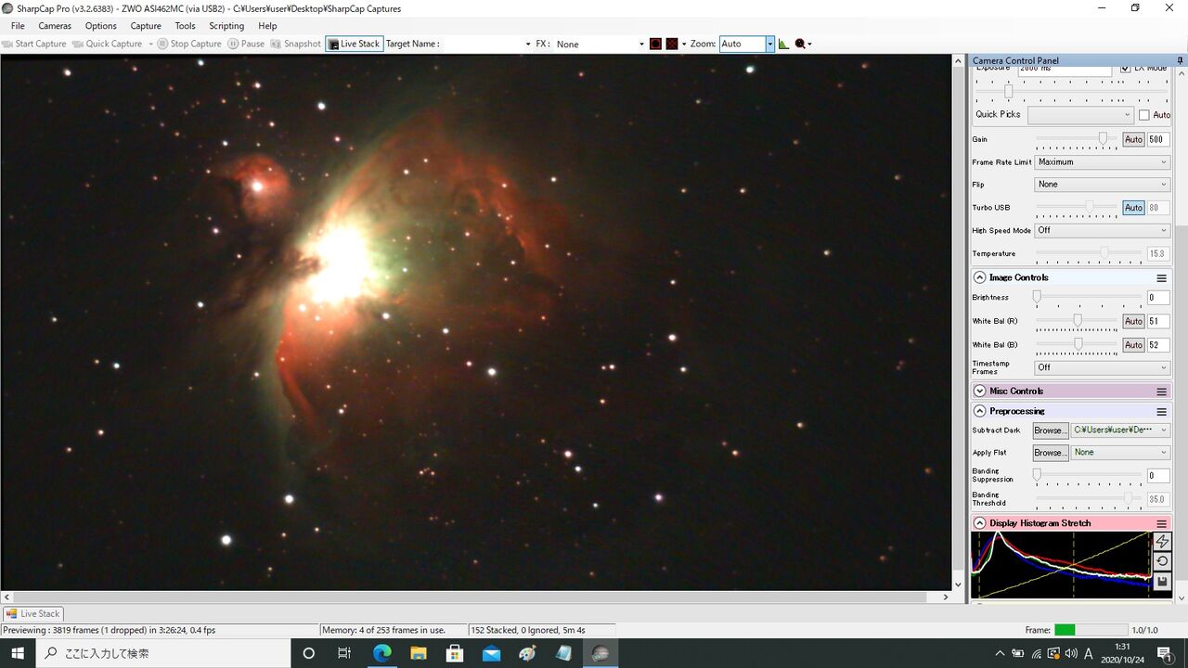Click the Brightness value field
The width and height of the screenshot is (1188, 668).
coord(1158,298)
